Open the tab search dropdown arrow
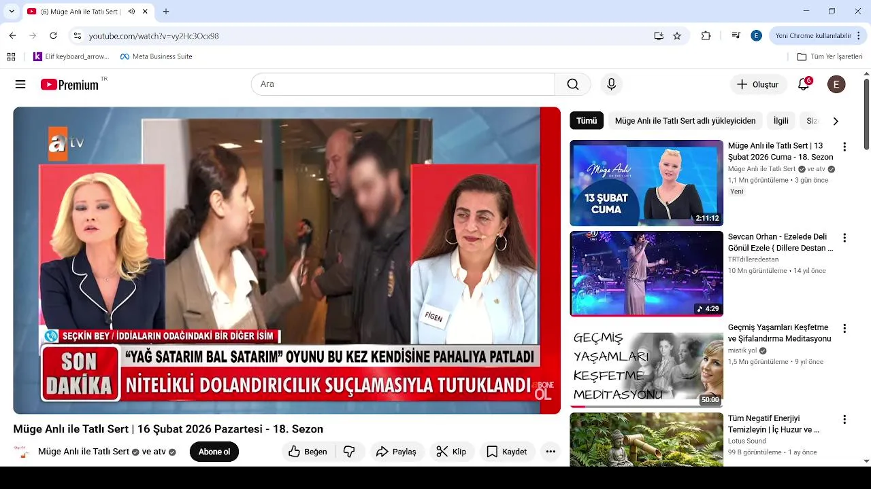This screenshot has width=871, height=489. point(12,12)
